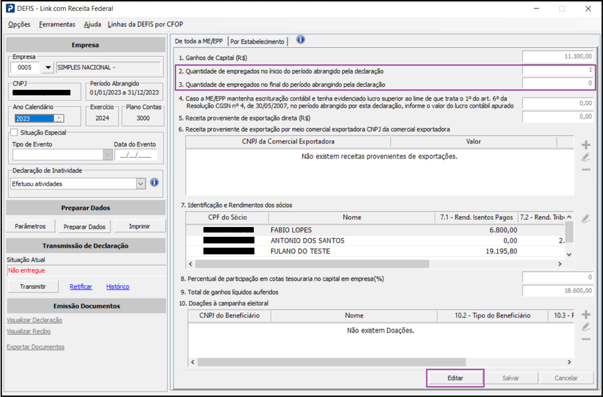
Task: Expand the Declaração de Inatividade dropdown
Action: pos(141,183)
